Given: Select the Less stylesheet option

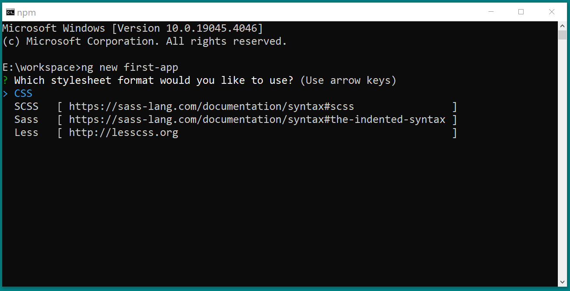Looking at the screenshot, I should click(x=26, y=132).
